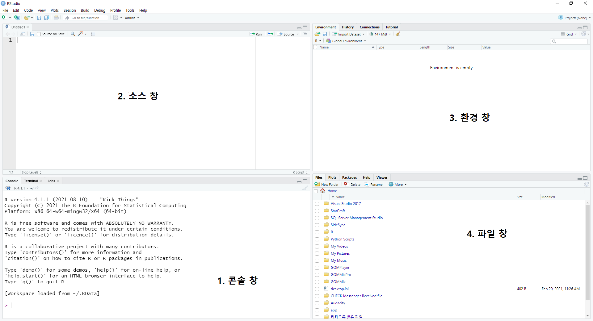This screenshot has width=593, height=321.
Task: Click the Show in new window icon in source pane
Action: (x=23, y=34)
